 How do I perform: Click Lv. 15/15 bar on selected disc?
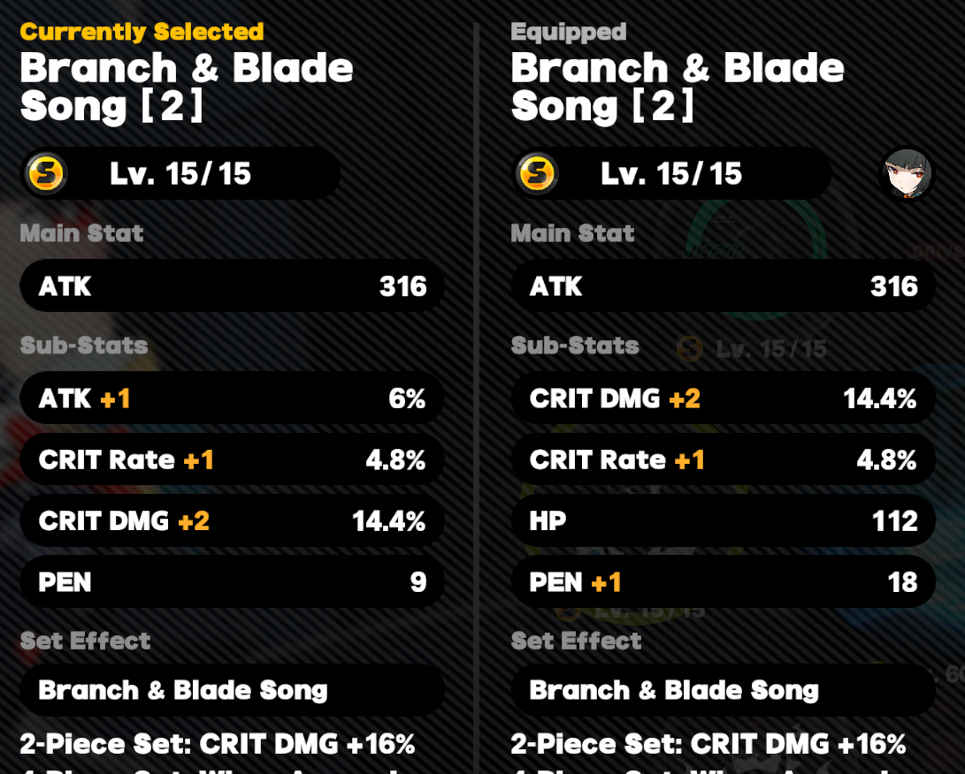coord(180,173)
